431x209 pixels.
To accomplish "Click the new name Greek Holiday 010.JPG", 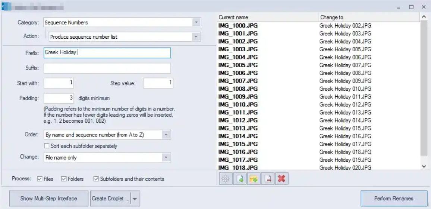I will pyautogui.click(x=345, y=89).
